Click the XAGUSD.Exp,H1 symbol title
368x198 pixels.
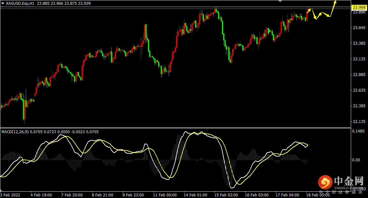[x=21, y=3]
